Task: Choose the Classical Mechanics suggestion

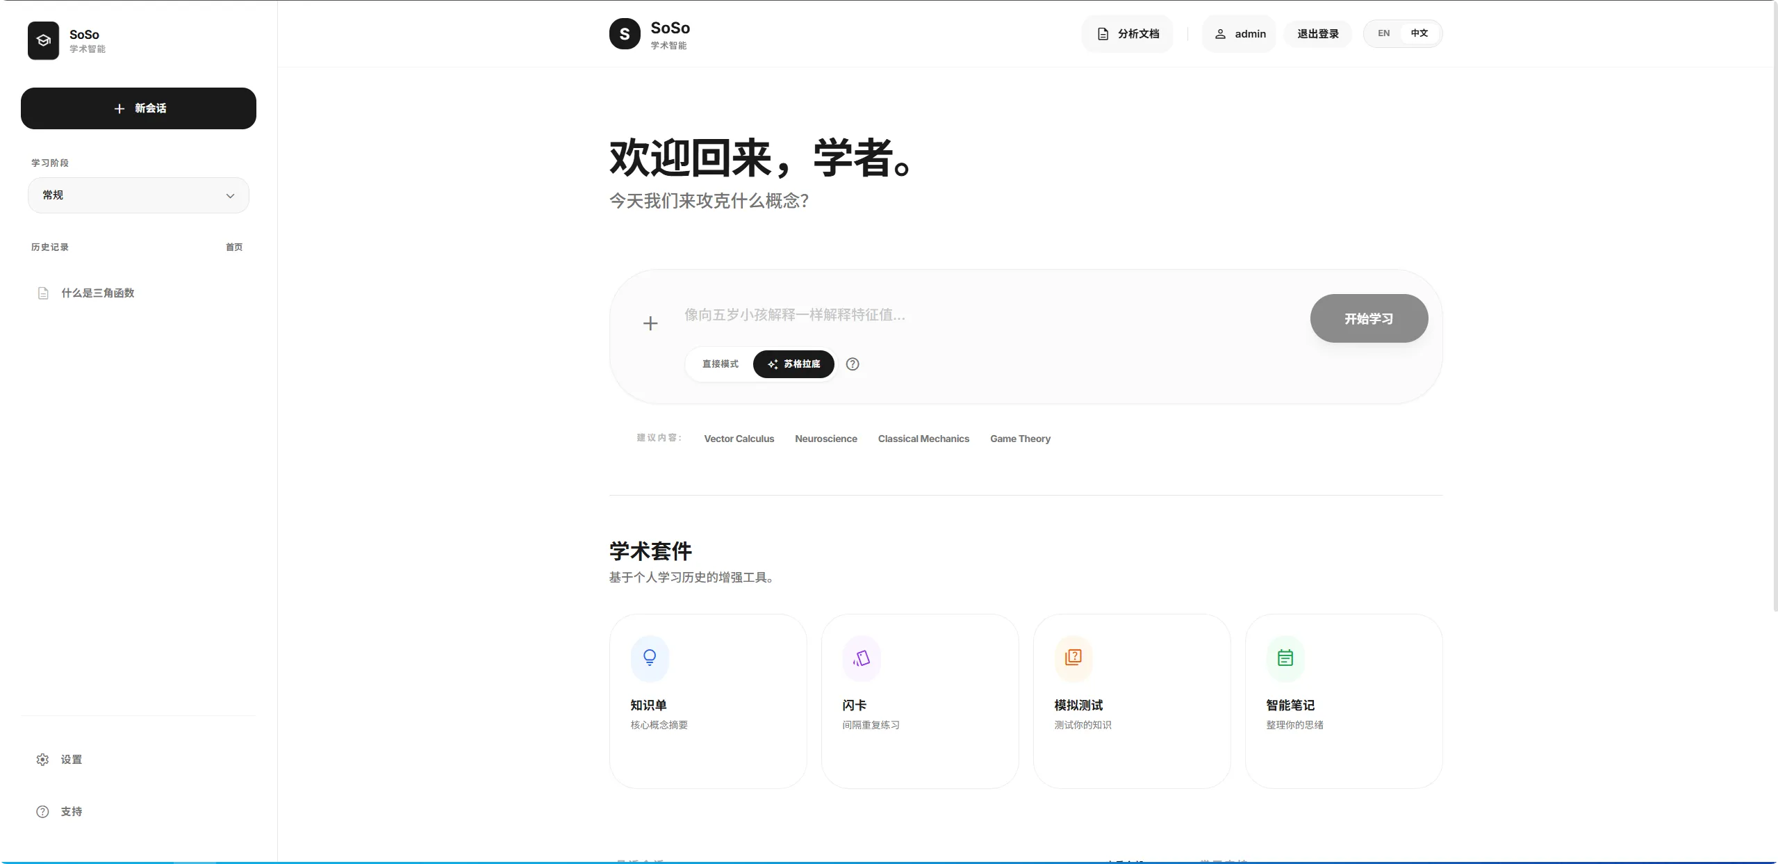Action: point(923,439)
